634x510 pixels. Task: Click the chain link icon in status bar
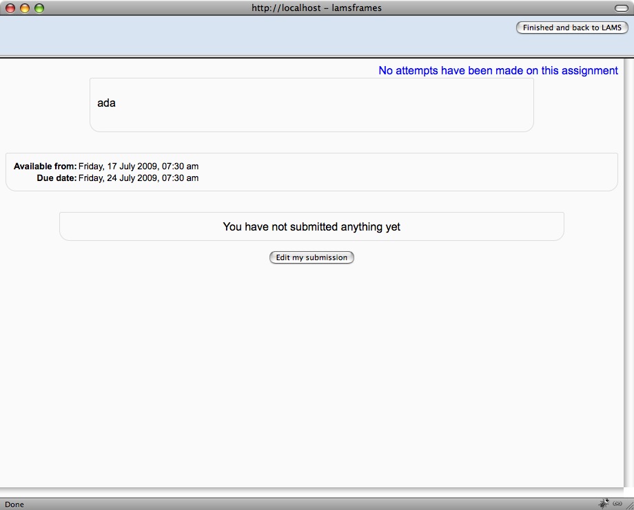coord(617,504)
